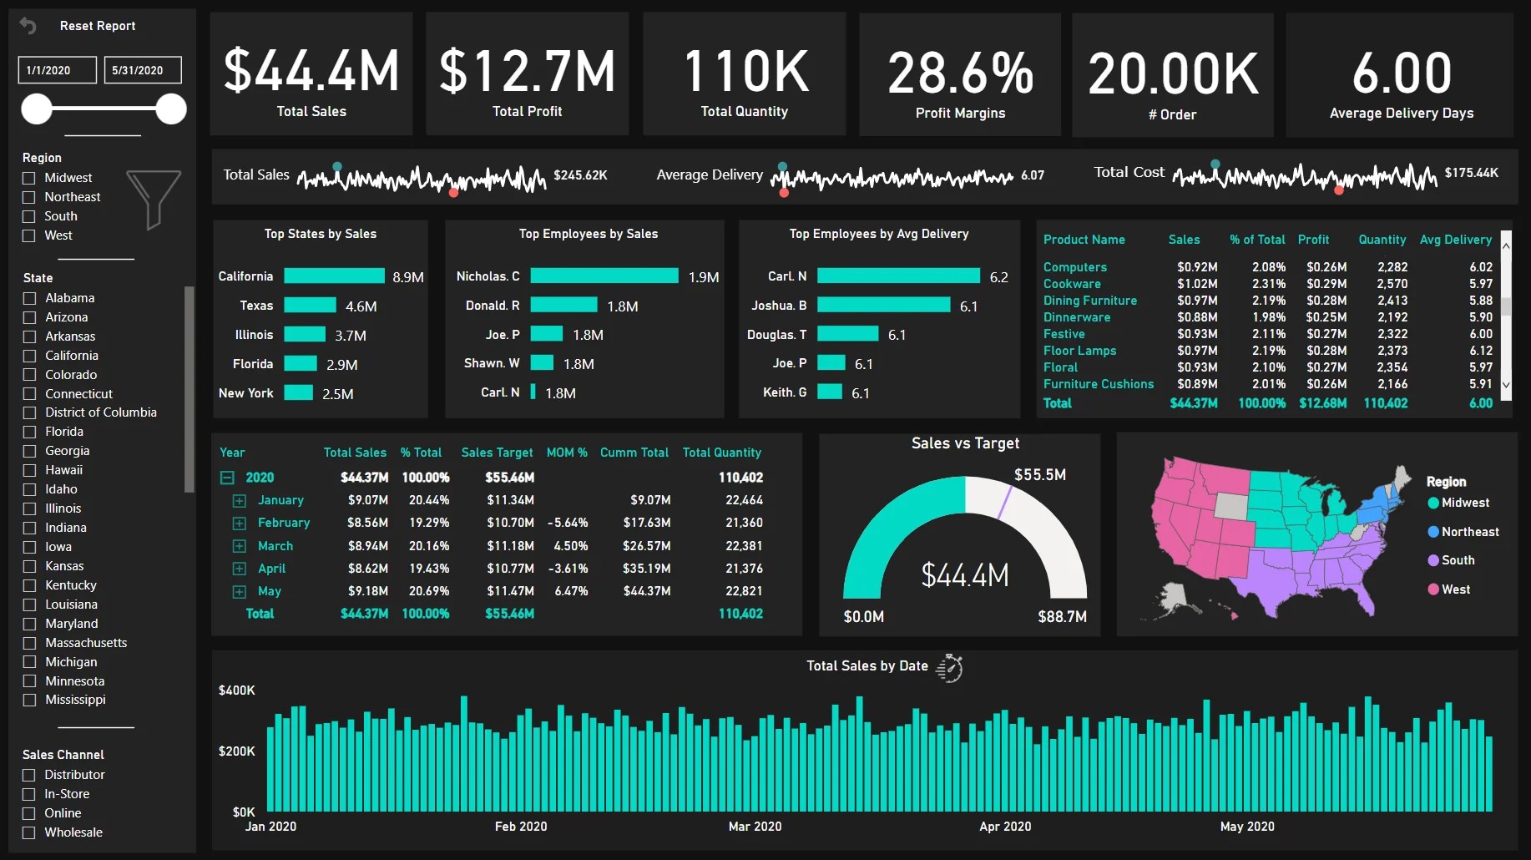Collapse the 2020 year row

pos(227,478)
